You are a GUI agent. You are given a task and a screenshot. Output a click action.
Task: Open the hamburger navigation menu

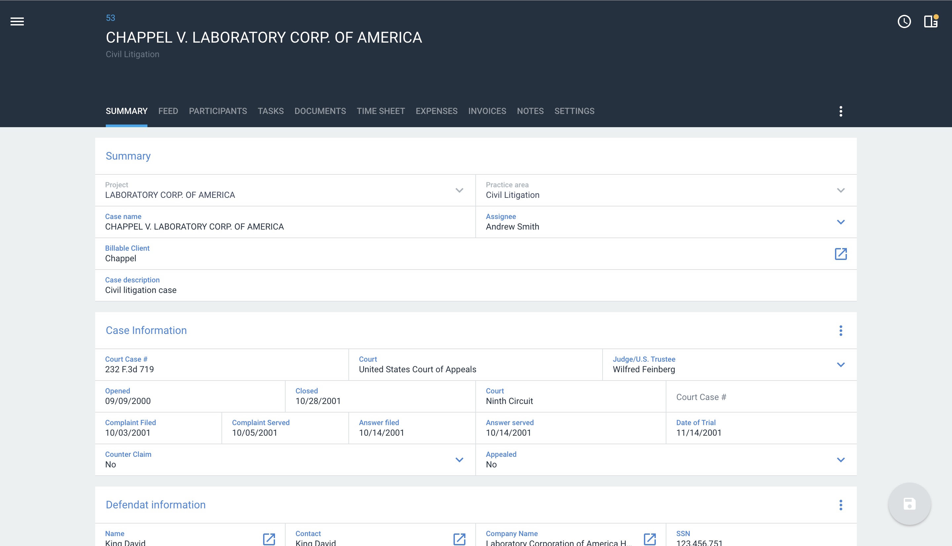pos(17,21)
